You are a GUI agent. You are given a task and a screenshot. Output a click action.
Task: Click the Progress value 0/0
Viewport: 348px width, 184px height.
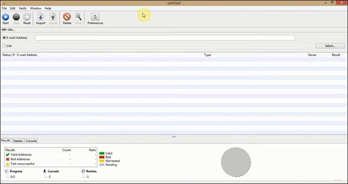click(x=12, y=177)
